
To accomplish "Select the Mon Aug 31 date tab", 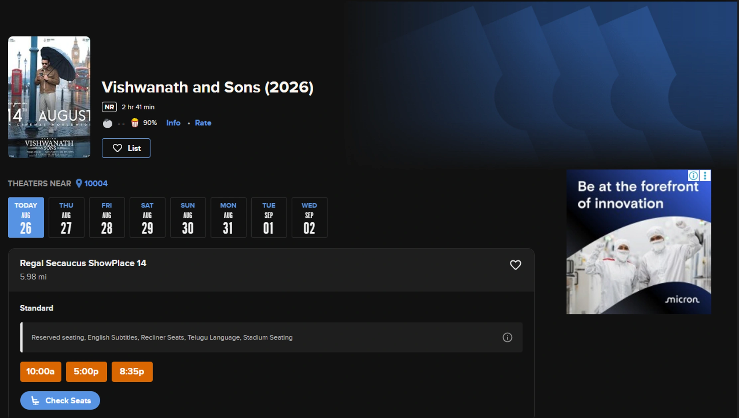I will coord(228,217).
